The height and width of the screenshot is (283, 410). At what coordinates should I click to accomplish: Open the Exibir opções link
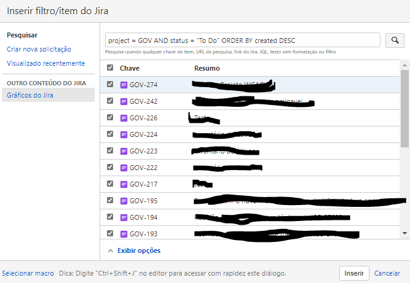tap(139, 250)
